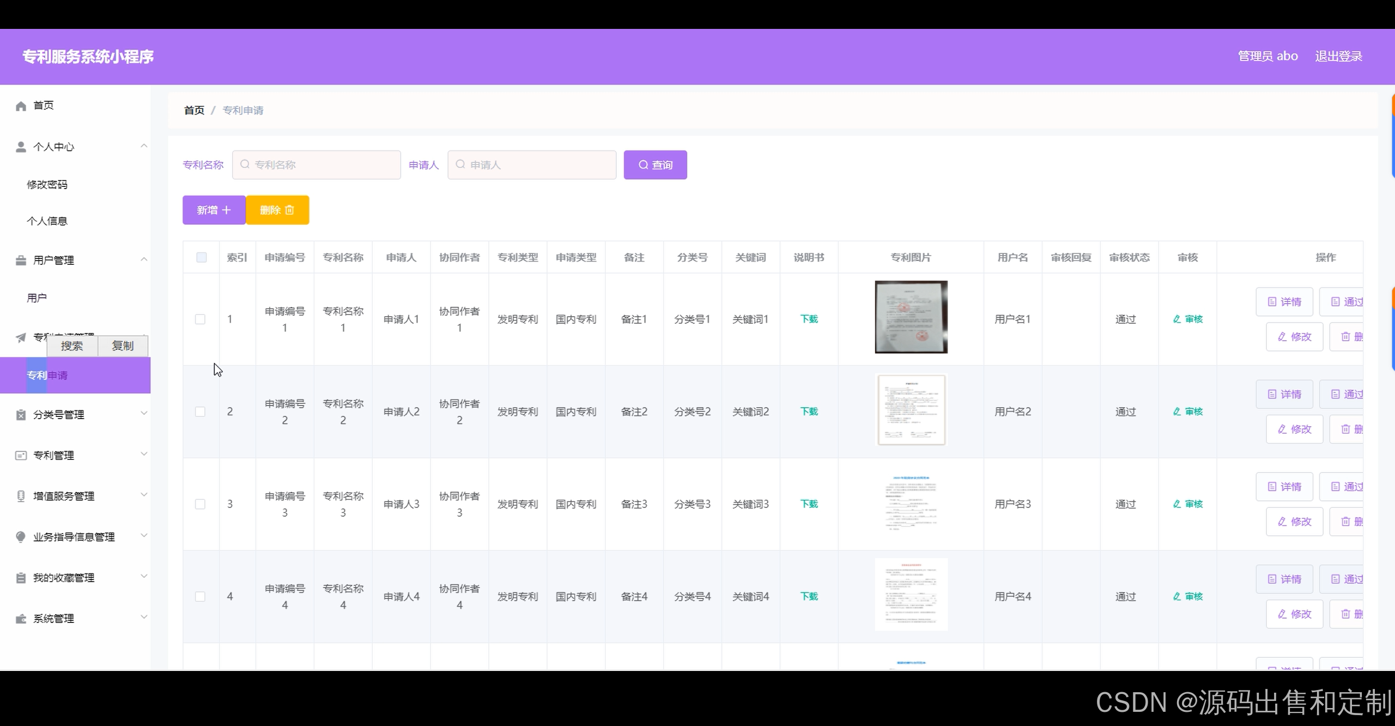Open row 2 patent image thumbnail
The width and height of the screenshot is (1395, 726).
pos(911,410)
